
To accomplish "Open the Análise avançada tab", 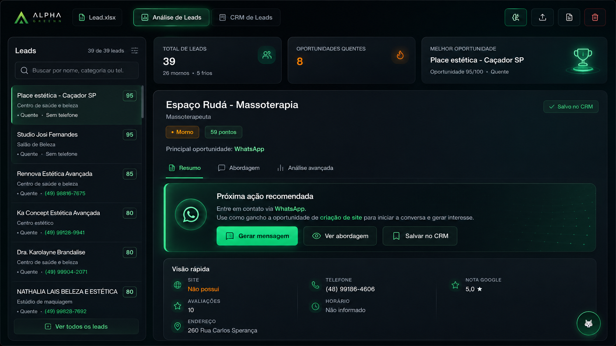I will (x=305, y=168).
